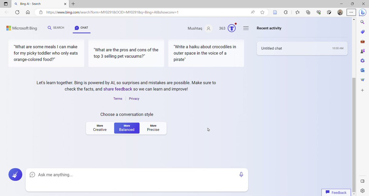The width and height of the screenshot is (369, 196).
Task: Open the sidebar Outlook icon
Action: [362, 70]
